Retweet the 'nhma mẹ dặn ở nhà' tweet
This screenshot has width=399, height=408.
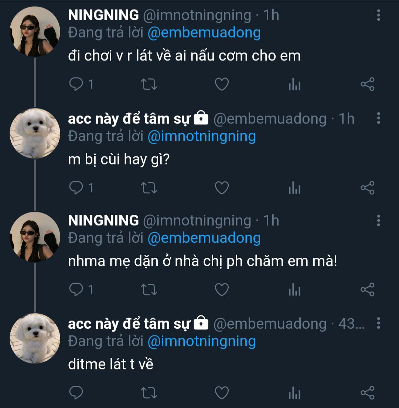(150, 290)
